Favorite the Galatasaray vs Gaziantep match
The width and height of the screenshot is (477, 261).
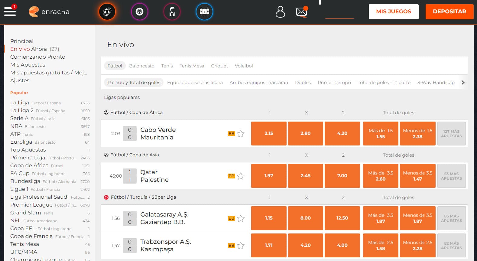(x=241, y=218)
